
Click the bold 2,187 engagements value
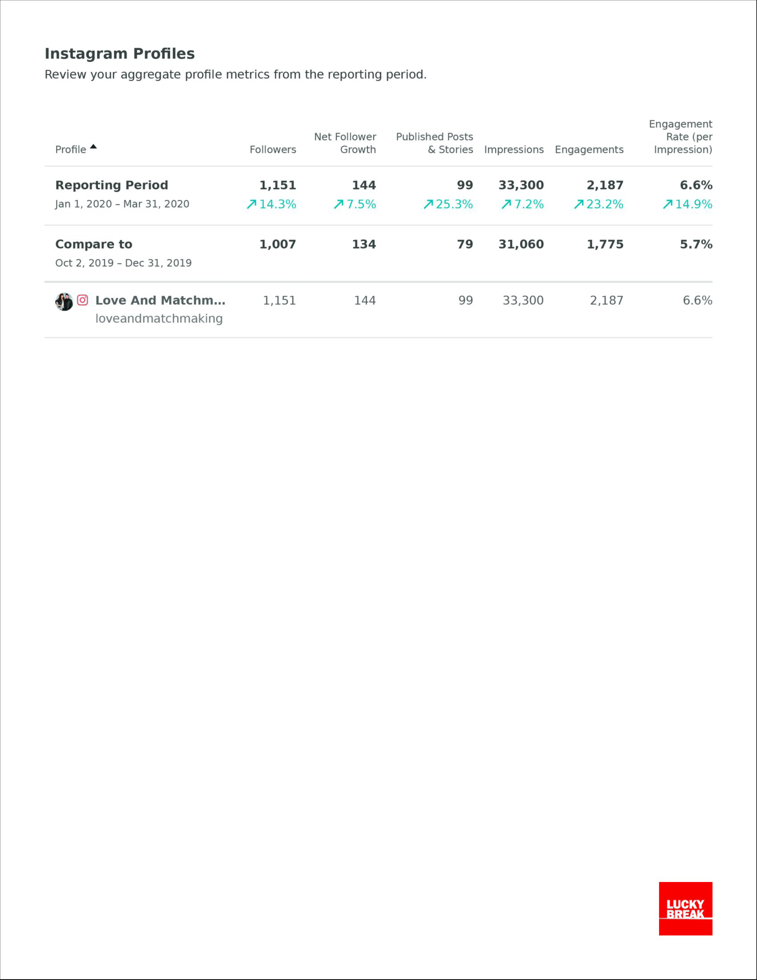click(605, 185)
